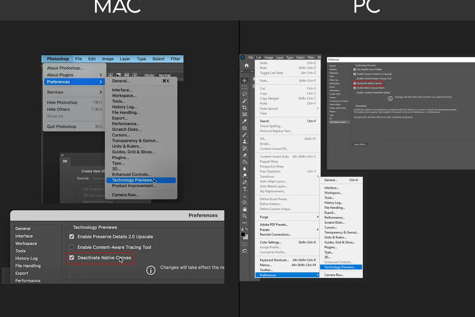Select the Zoom magnifier tool

coord(244,216)
